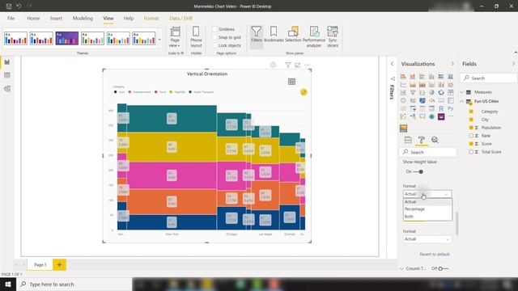Enable Lock objects checkbox

(x=214, y=45)
